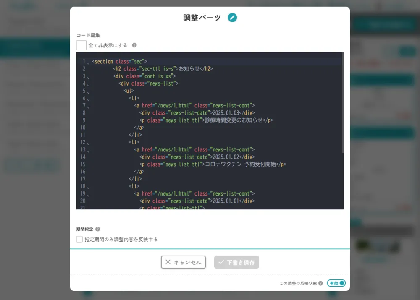Viewport: 420px width, 300px height.
Task: Collapse code fold arrow on line 12
Action: (88, 144)
